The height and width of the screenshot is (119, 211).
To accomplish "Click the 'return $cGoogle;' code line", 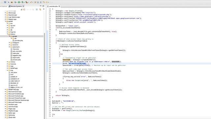I will coord(63,96).
